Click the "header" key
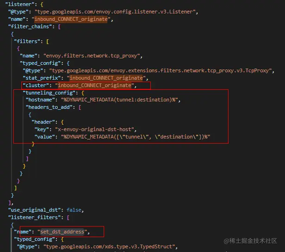 click(x=44, y=122)
